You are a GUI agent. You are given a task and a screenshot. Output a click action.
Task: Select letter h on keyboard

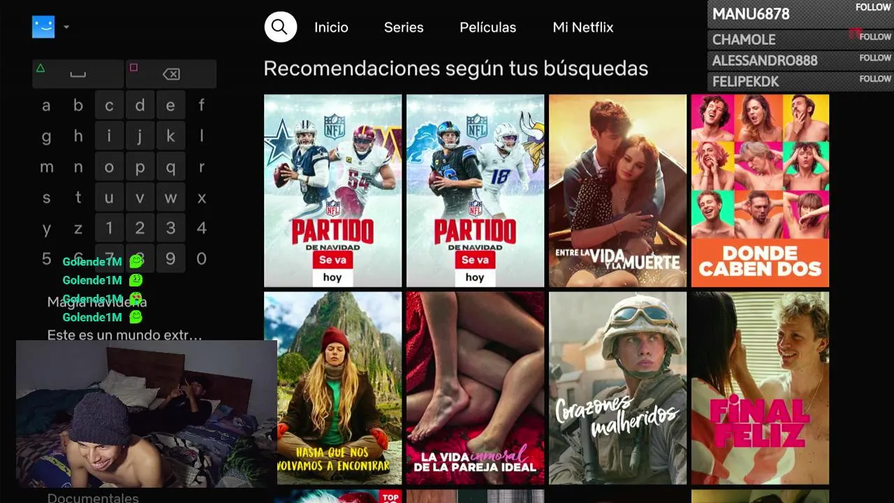click(x=78, y=136)
